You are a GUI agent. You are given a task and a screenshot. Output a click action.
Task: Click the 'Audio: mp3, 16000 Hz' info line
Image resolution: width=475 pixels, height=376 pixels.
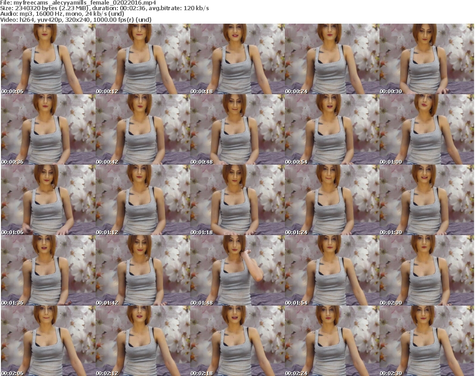(62, 14)
